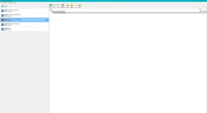Select the Win10 Client virtual machine
The height and width of the screenshot is (113, 207).
[x=24, y=24]
